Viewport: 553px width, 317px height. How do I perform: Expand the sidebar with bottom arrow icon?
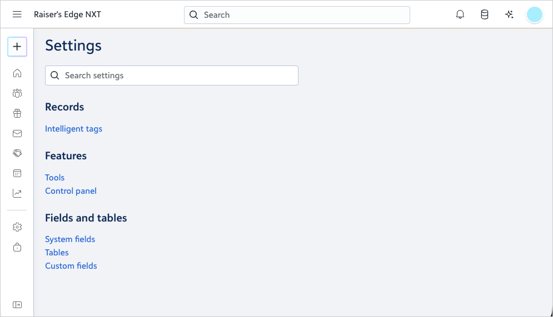click(x=17, y=305)
